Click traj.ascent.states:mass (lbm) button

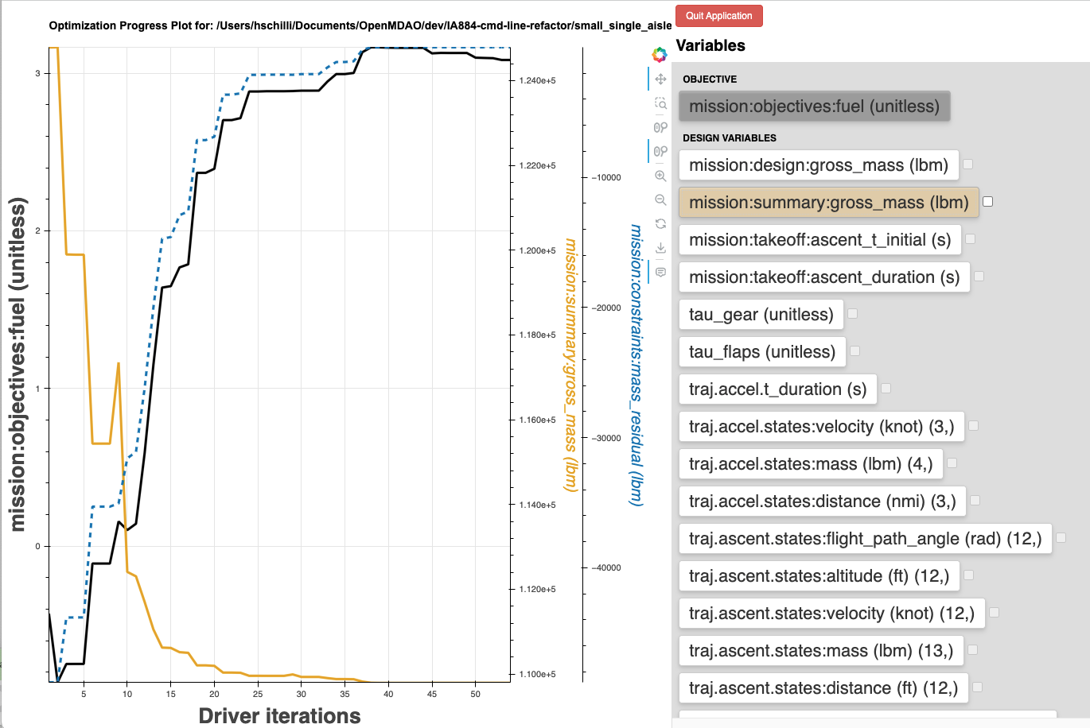(x=821, y=651)
